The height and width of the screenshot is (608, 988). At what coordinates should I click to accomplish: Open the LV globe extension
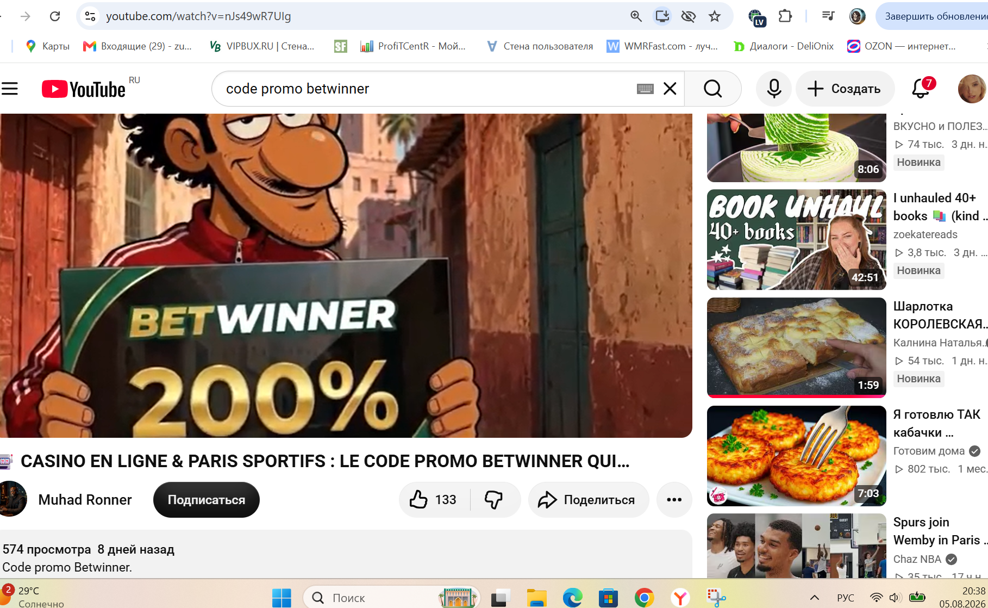(756, 17)
